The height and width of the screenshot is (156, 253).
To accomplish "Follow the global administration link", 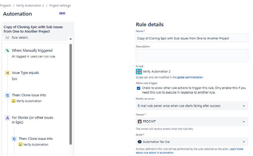I will pyautogui.click(x=190, y=77).
